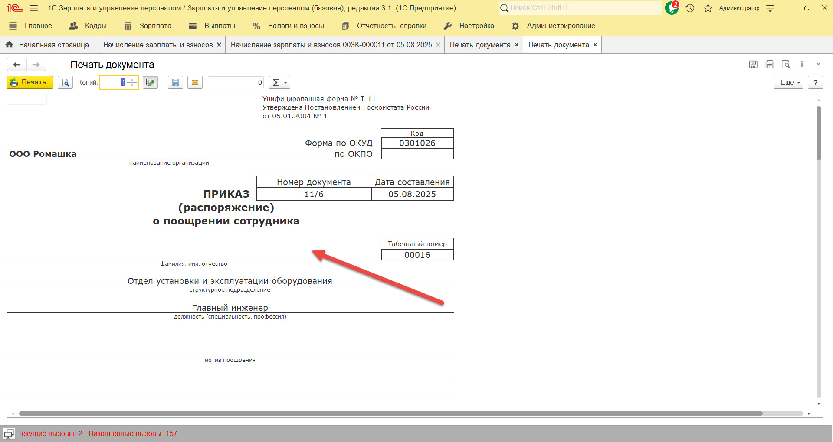Click the scroll down arrow of the document
The height and width of the screenshot is (442, 833).
click(819, 404)
